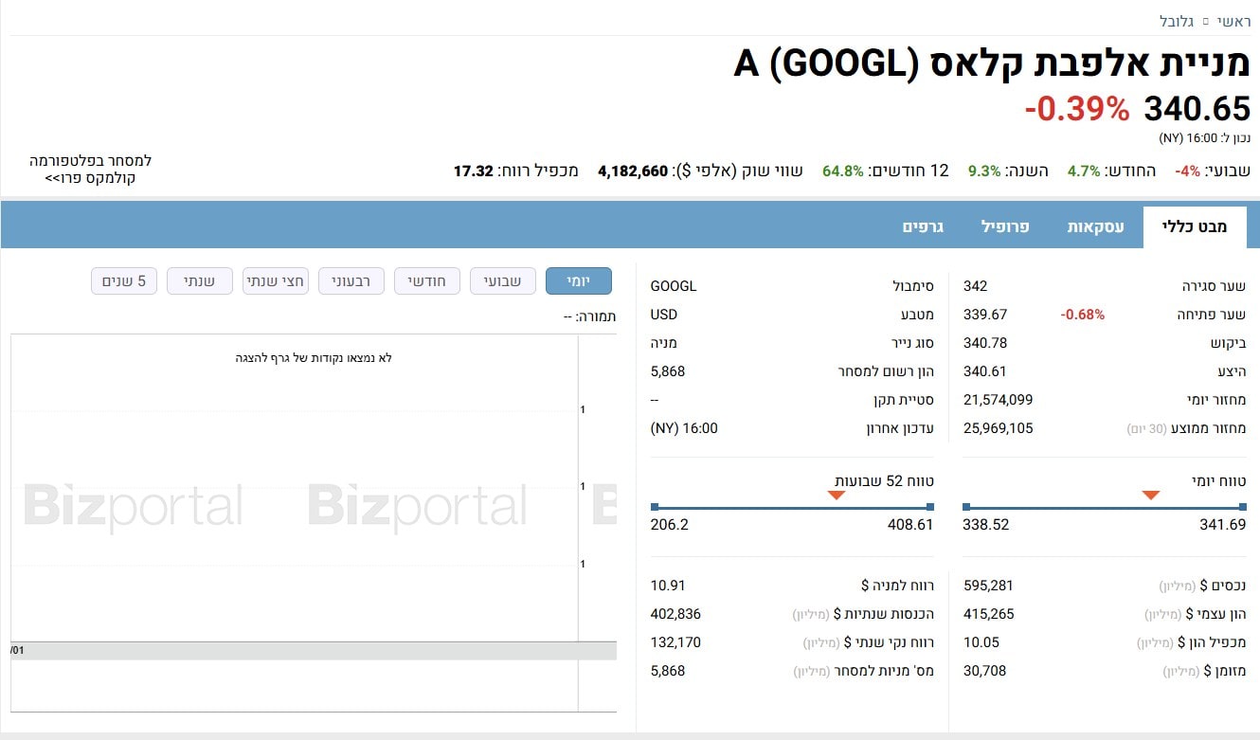Switch to the מבט כללי tab
1260x740 pixels.
[1195, 227]
